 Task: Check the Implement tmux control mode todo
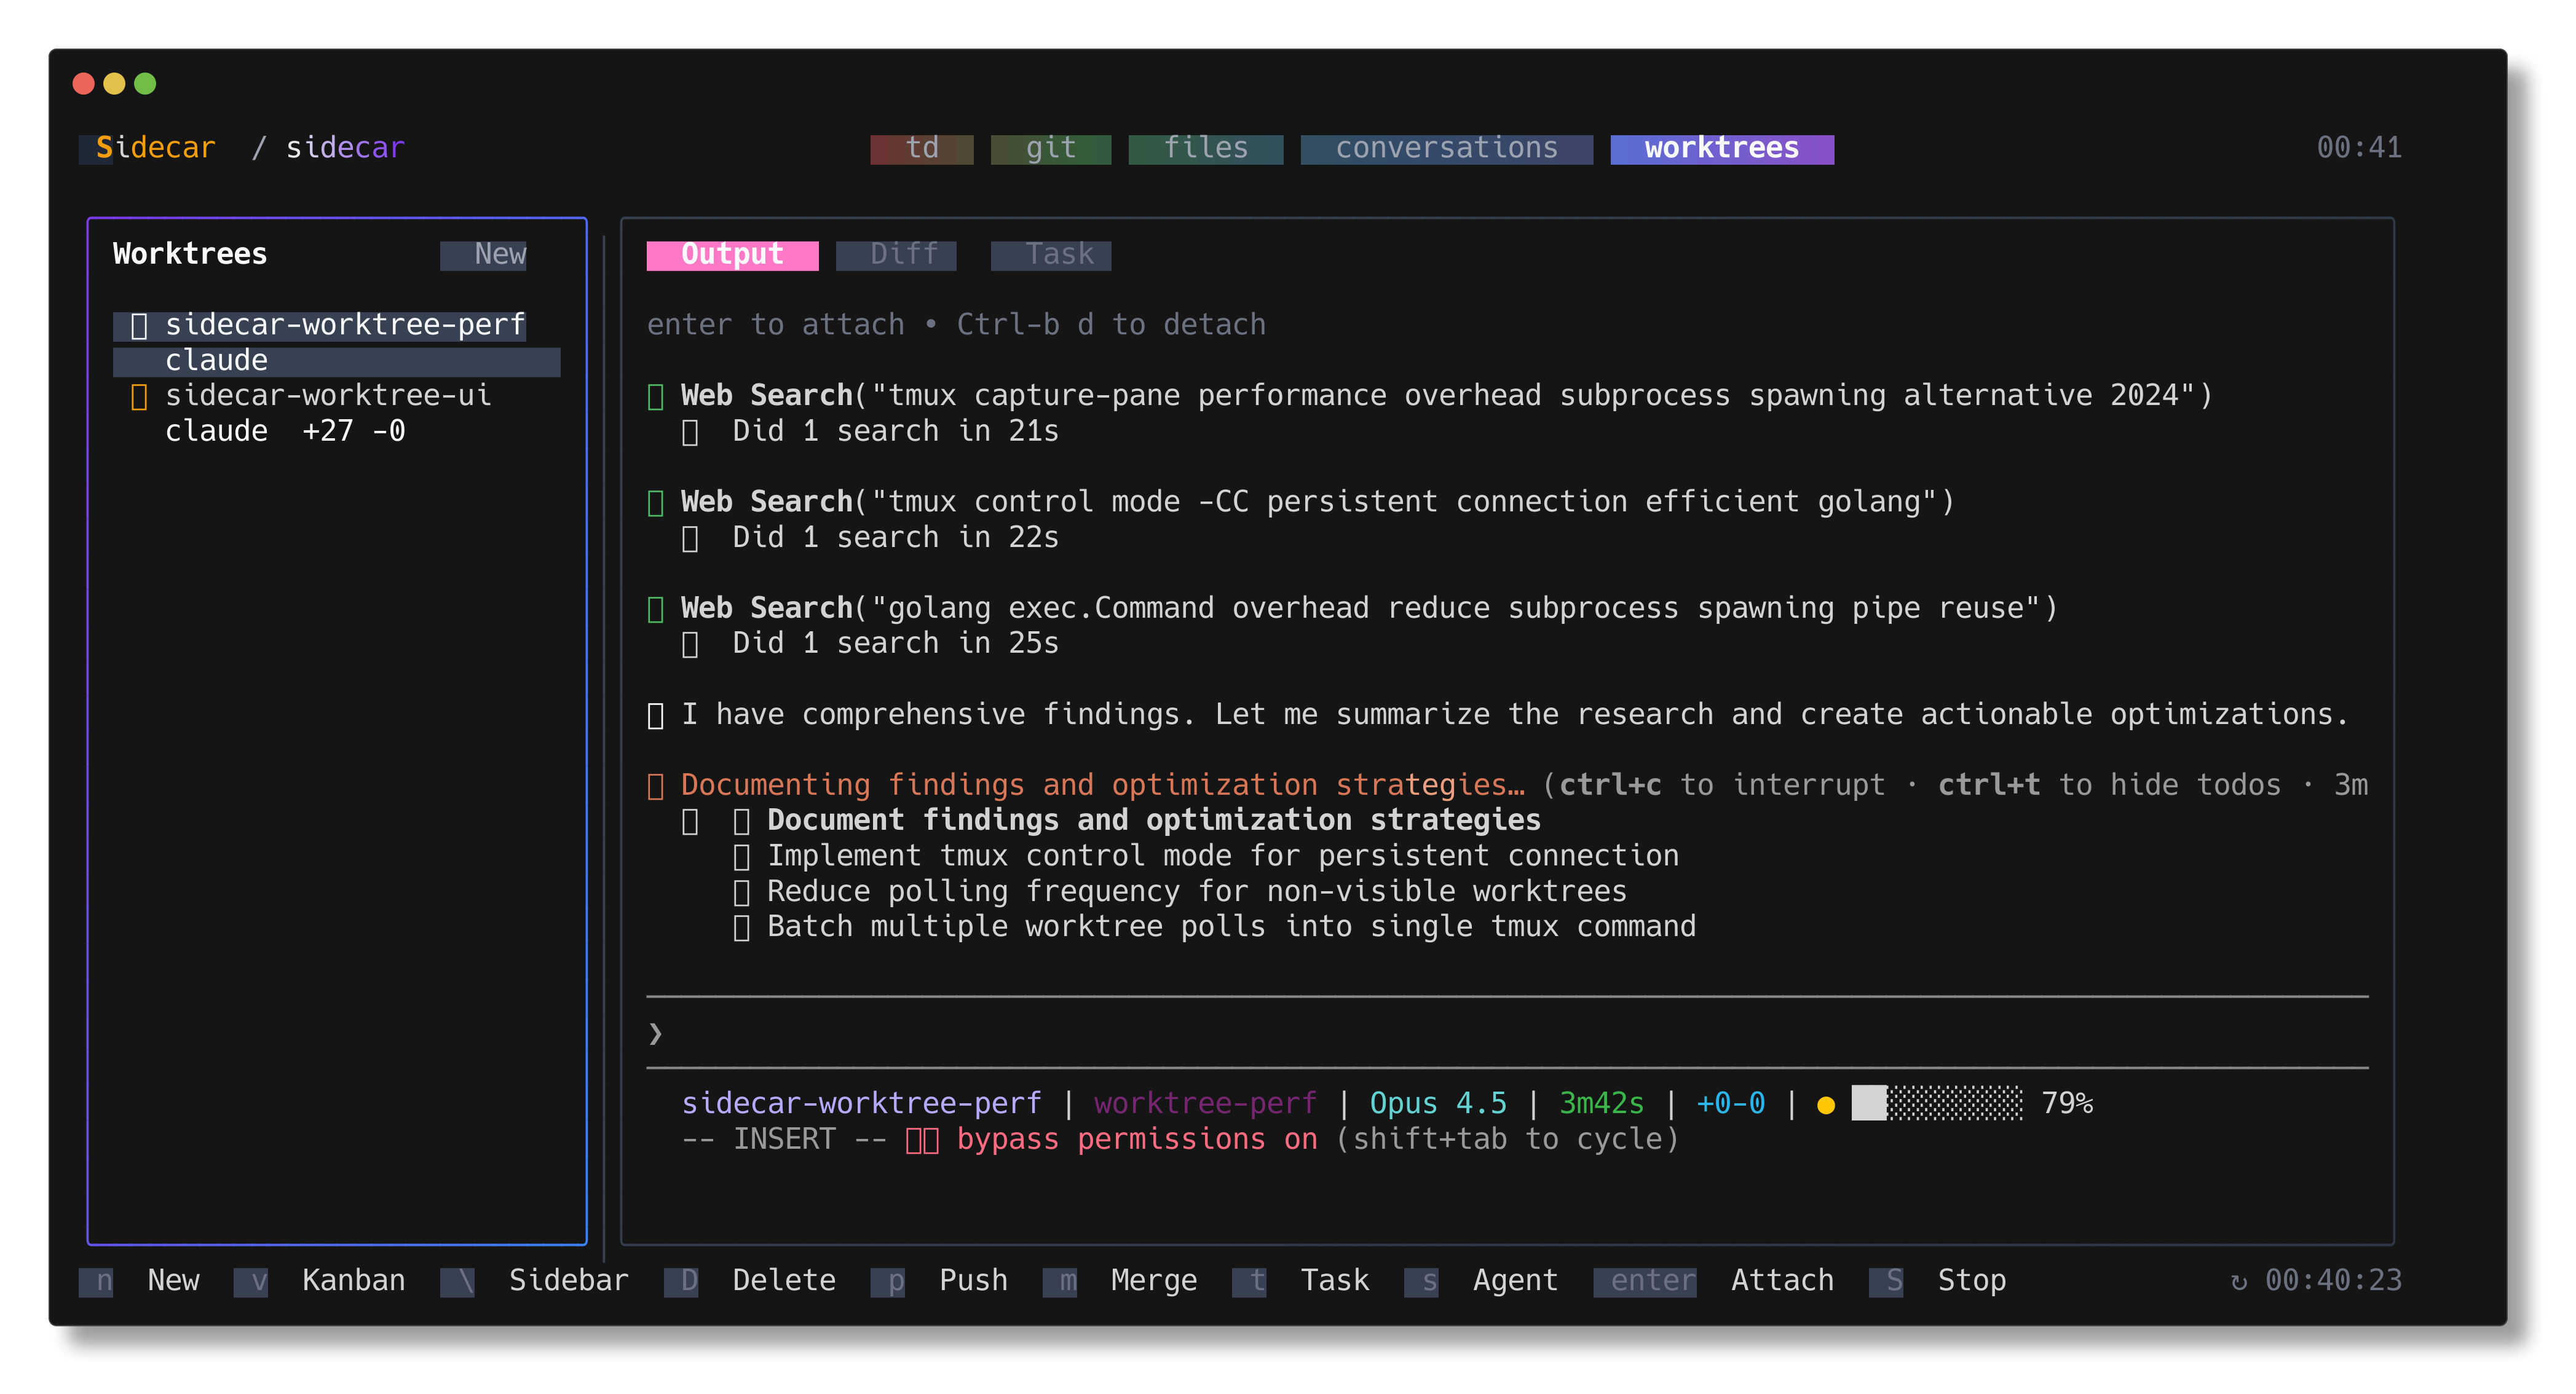pos(742,856)
